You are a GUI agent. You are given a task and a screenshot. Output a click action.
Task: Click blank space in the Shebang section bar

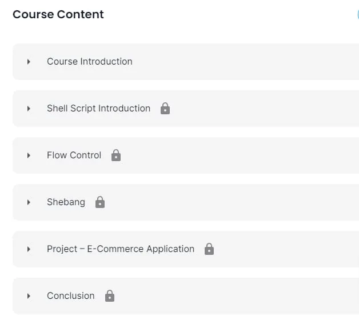coord(229,202)
